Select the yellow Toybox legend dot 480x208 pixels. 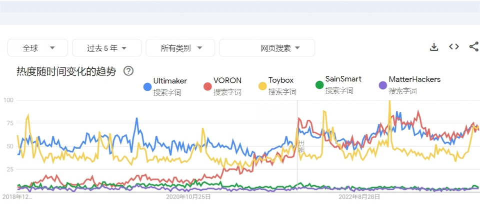(x=262, y=86)
